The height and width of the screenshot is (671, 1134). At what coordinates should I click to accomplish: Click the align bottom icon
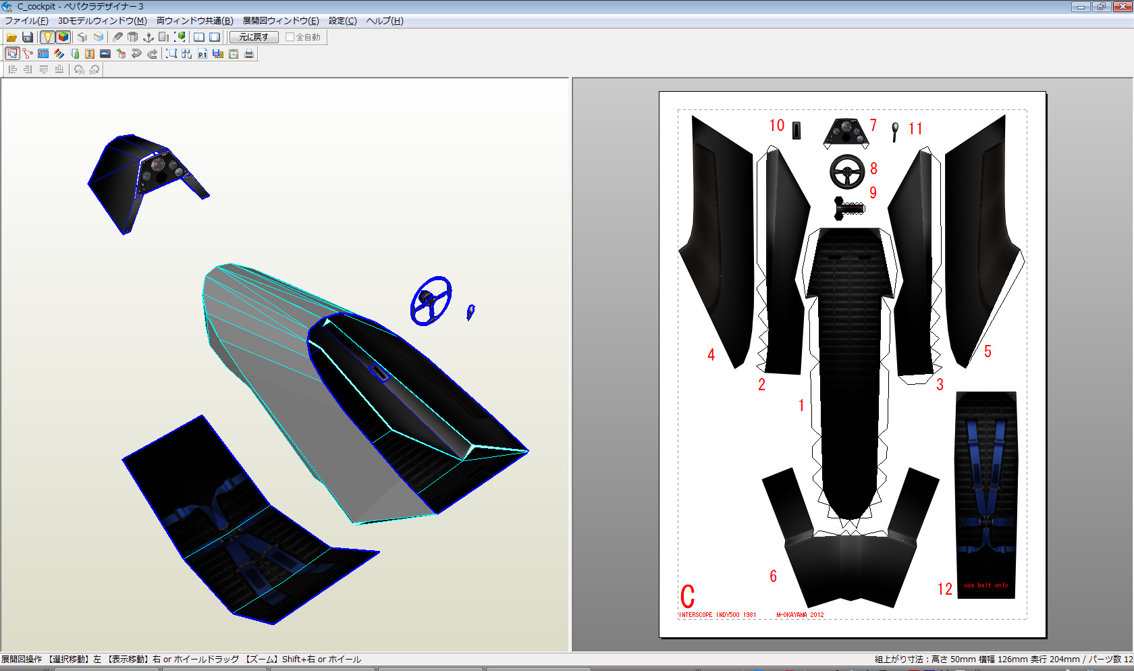pos(59,70)
